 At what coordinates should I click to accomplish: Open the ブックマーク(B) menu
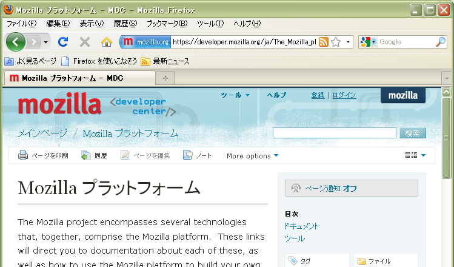pos(167,24)
